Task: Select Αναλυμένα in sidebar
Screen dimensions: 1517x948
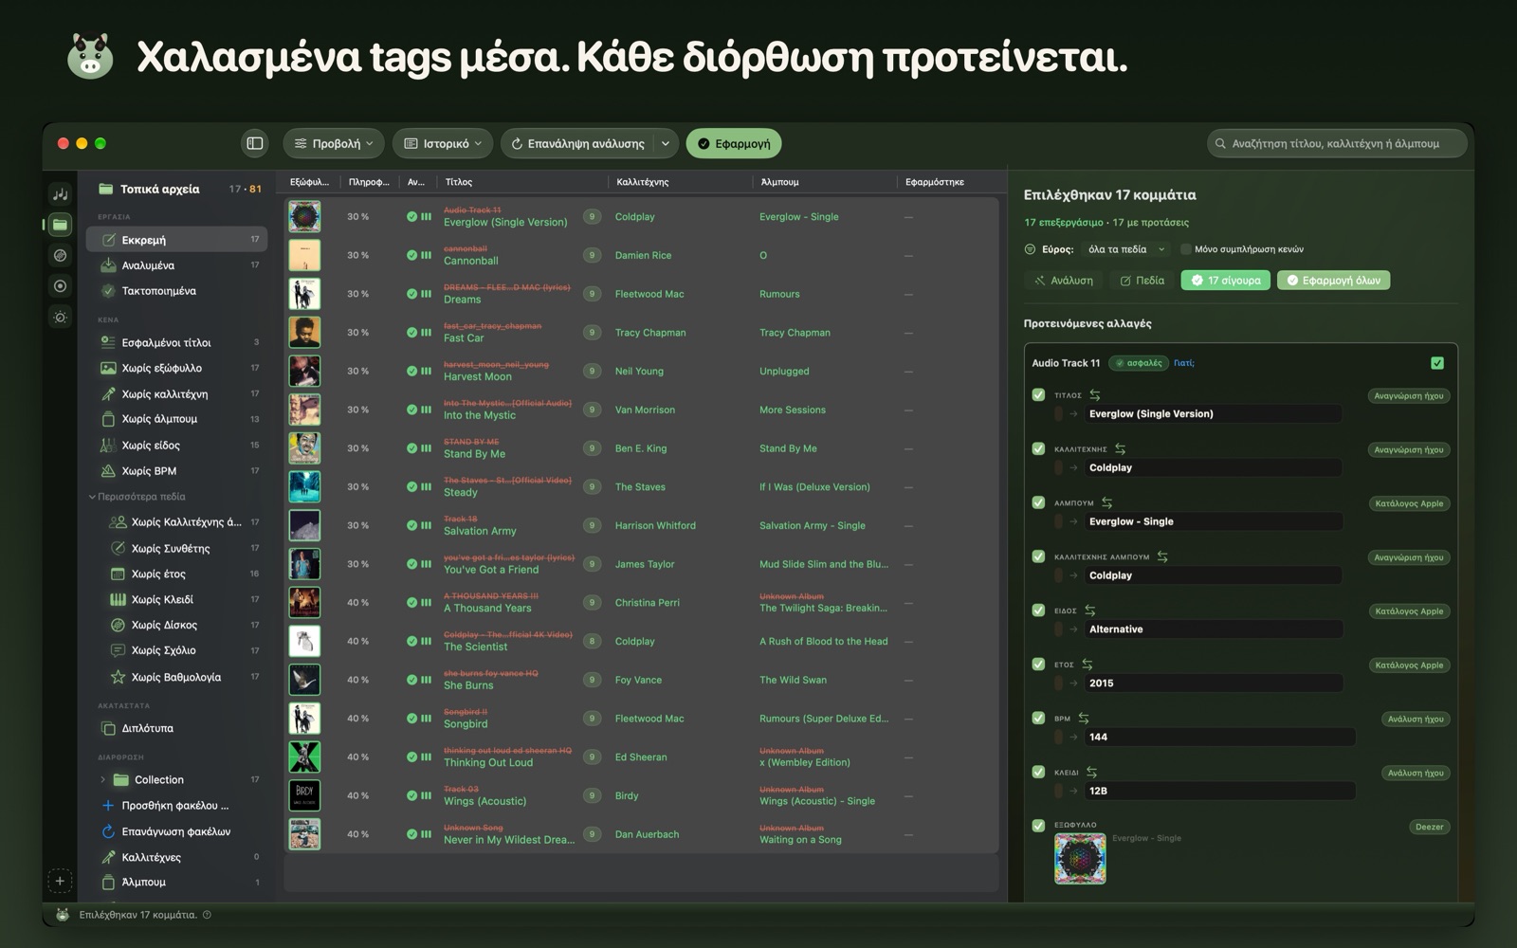Action: (x=178, y=265)
